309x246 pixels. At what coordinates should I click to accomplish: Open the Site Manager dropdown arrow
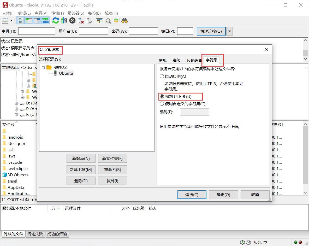tap(12, 20)
